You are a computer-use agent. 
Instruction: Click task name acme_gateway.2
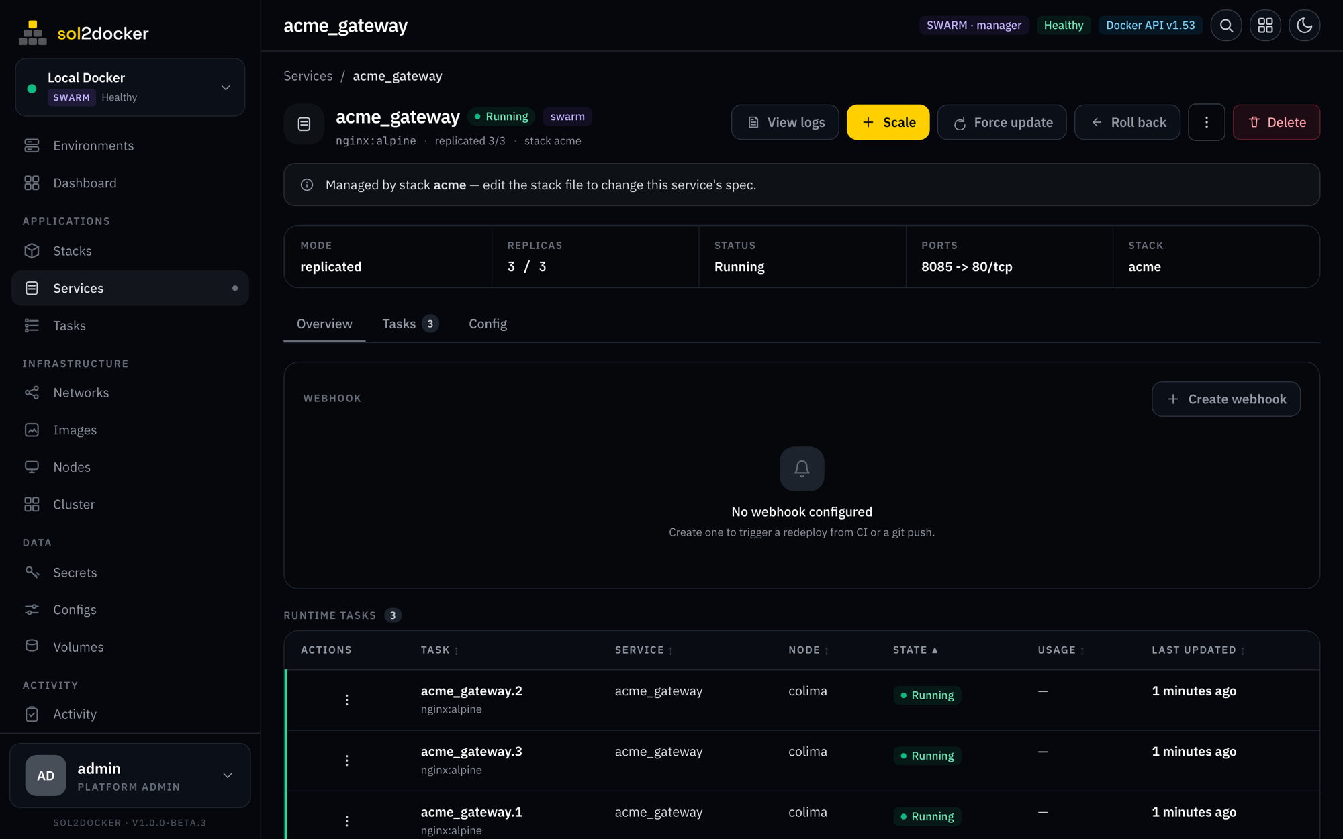471,691
